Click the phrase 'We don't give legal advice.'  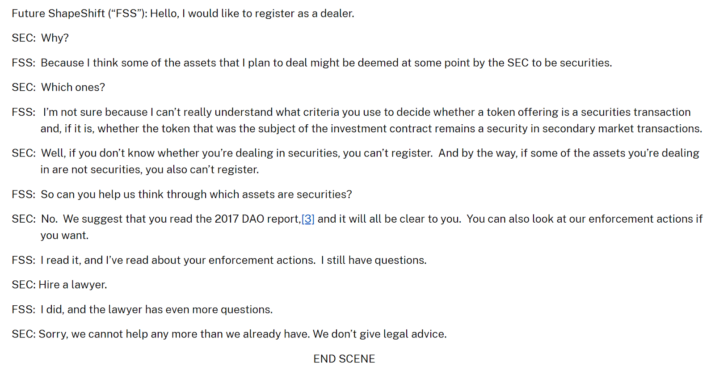[x=380, y=334]
